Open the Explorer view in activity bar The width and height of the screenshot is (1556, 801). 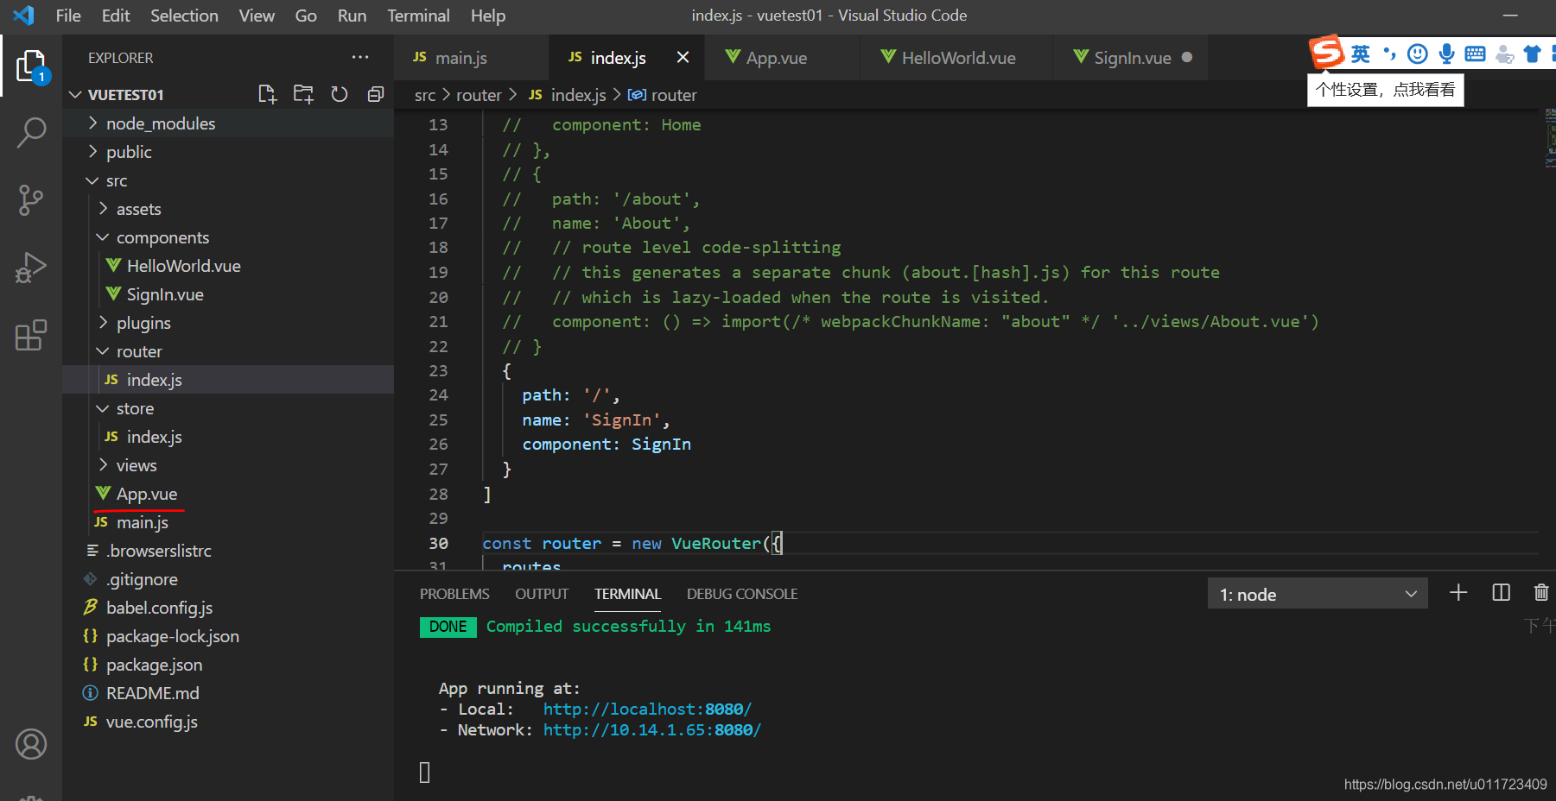click(31, 66)
